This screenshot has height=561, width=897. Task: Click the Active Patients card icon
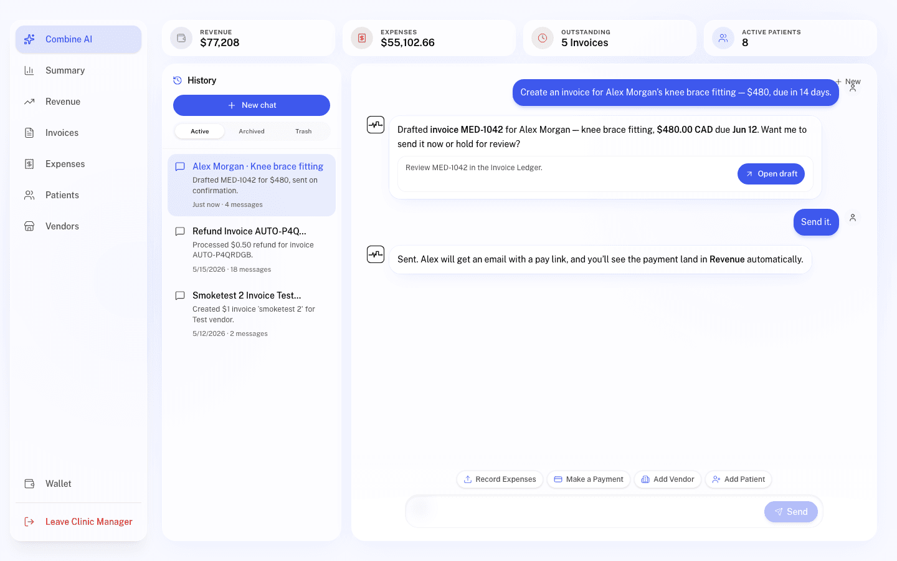723,38
